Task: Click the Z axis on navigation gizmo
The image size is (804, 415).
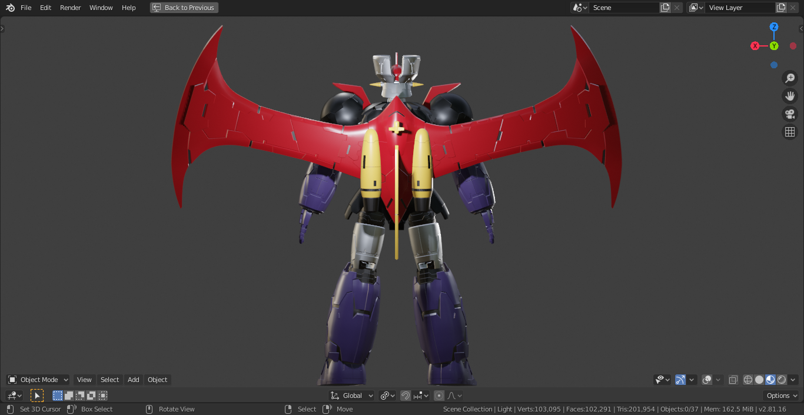Action: (774, 26)
